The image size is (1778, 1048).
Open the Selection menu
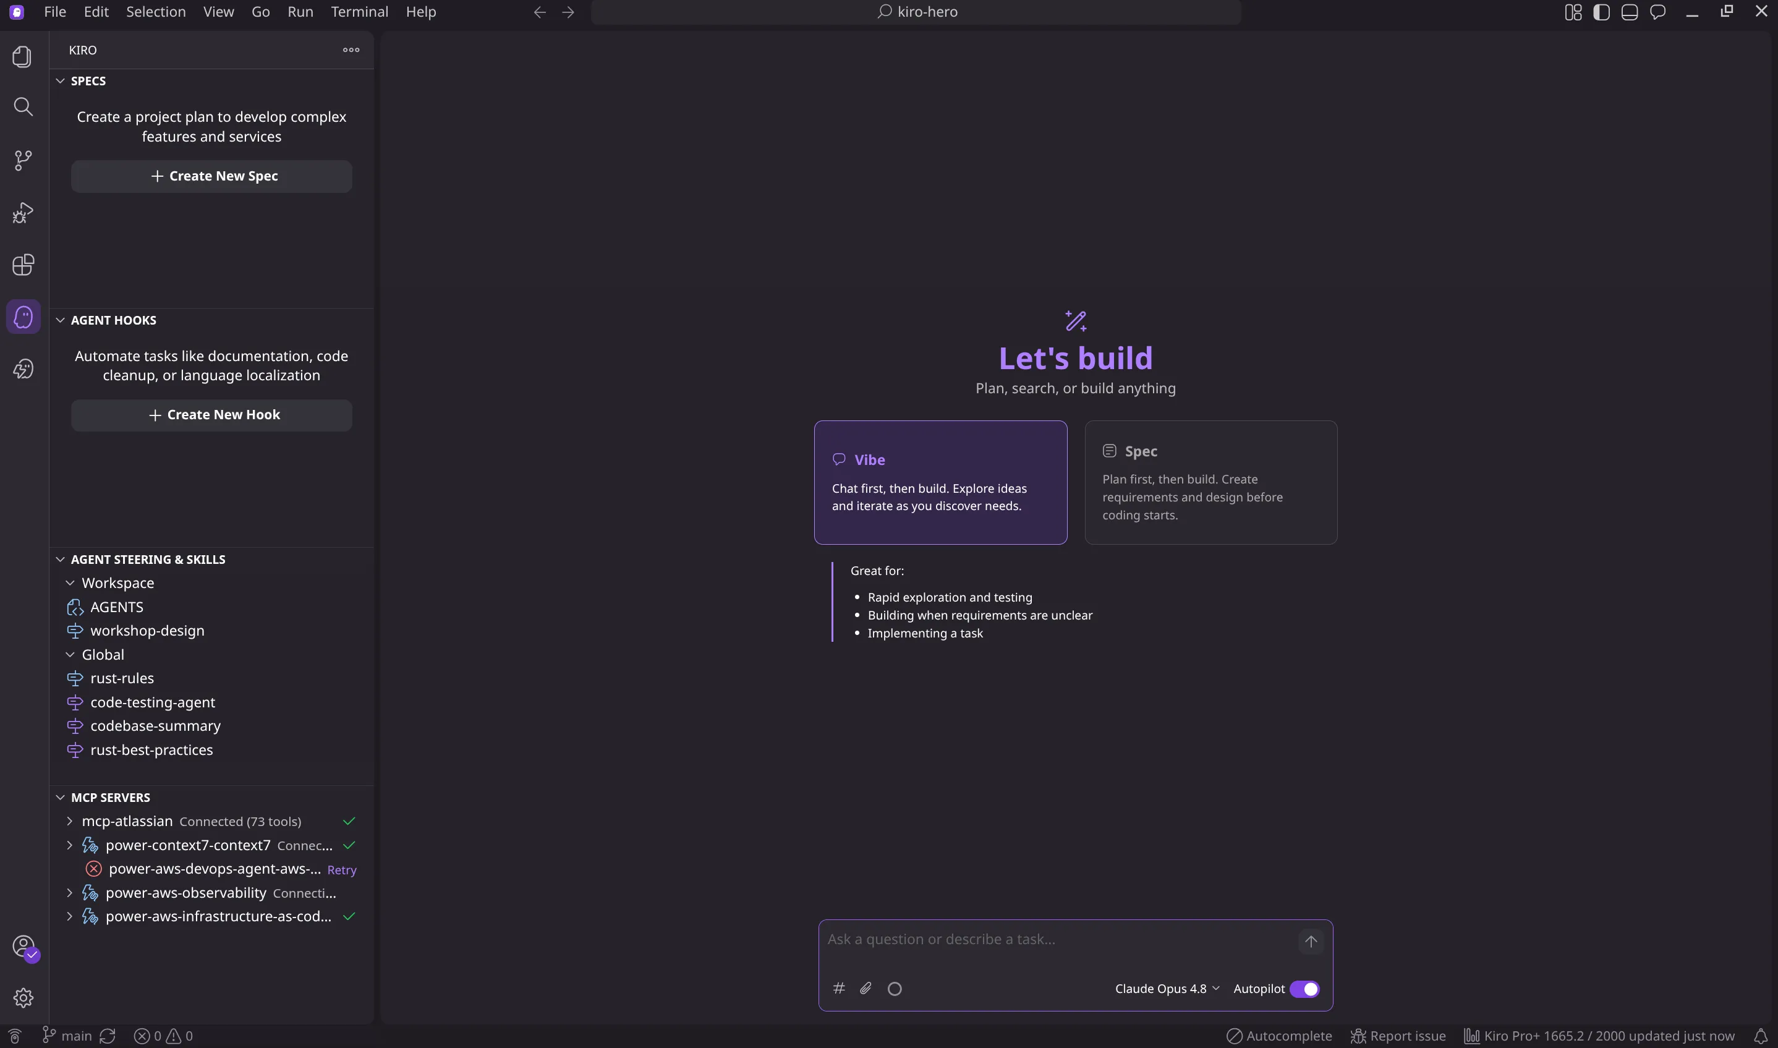(155, 12)
